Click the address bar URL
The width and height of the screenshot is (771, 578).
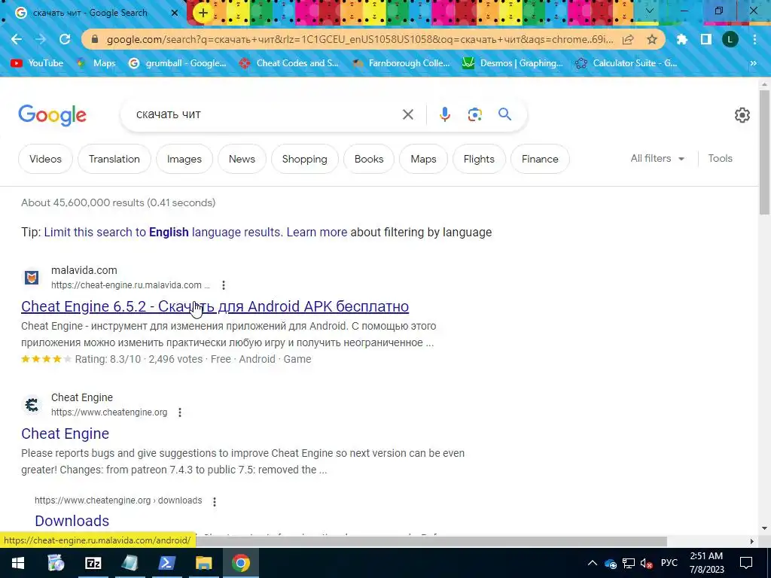click(360, 39)
